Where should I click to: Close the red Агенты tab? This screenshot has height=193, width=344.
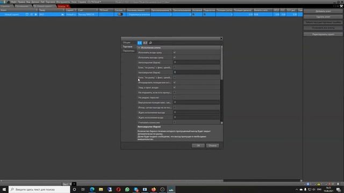[68, 6]
